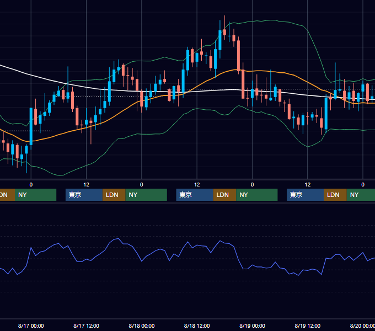Click the NY session block spanning 8/20 00:00

point(361,195)
